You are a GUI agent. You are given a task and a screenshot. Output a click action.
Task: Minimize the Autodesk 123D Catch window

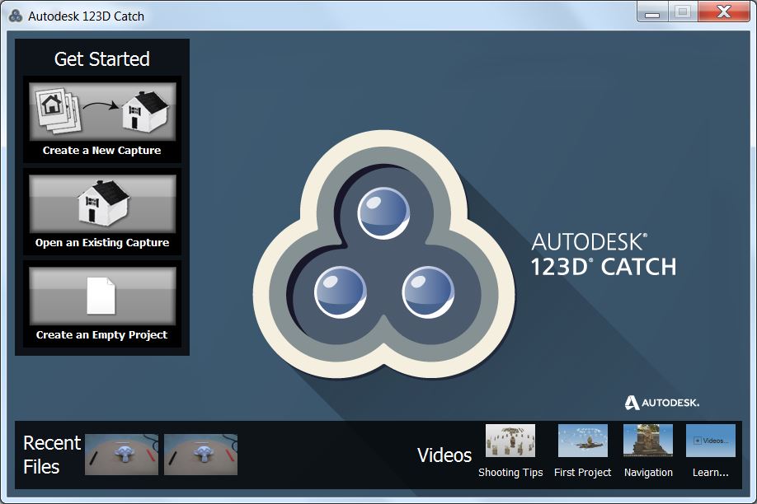652,12
